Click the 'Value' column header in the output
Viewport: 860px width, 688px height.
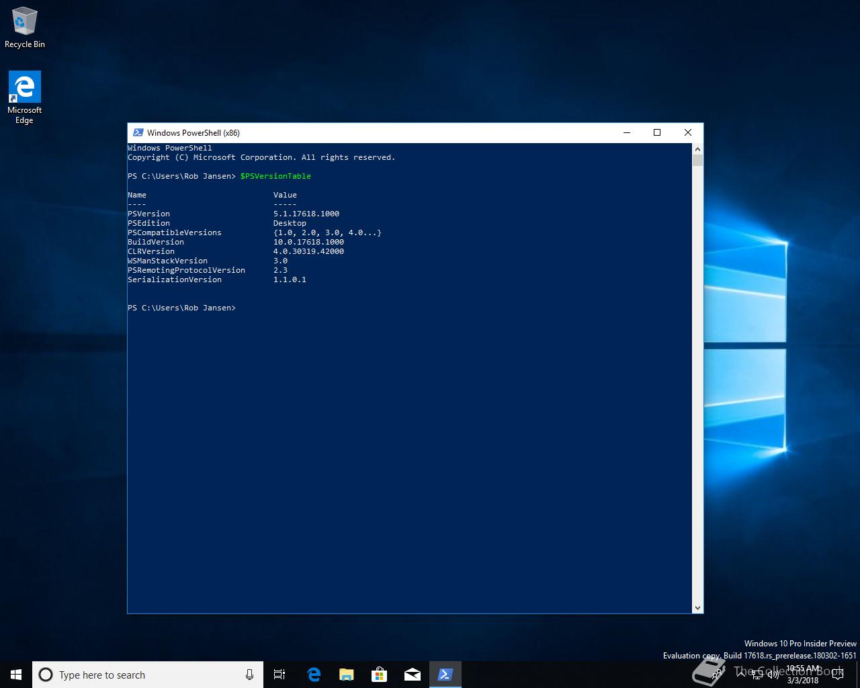[285, 195]
